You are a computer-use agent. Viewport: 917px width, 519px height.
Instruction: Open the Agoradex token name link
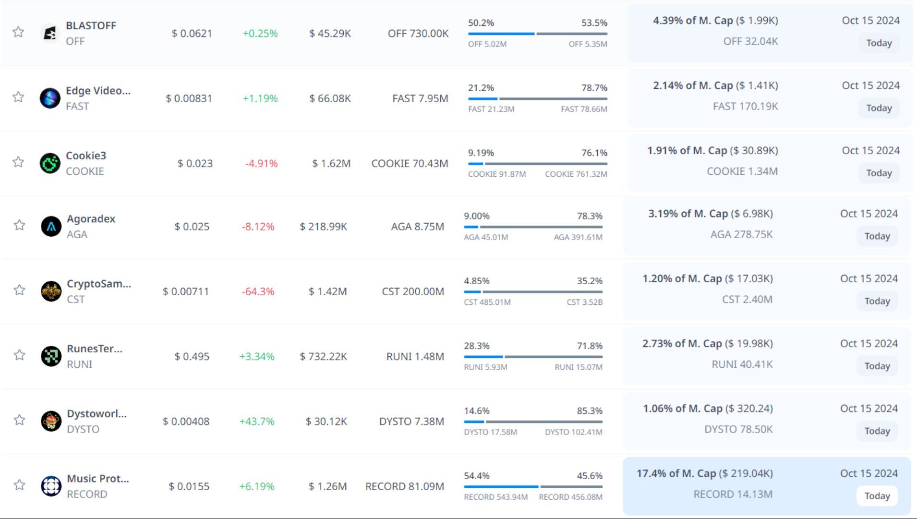point(91,219)
